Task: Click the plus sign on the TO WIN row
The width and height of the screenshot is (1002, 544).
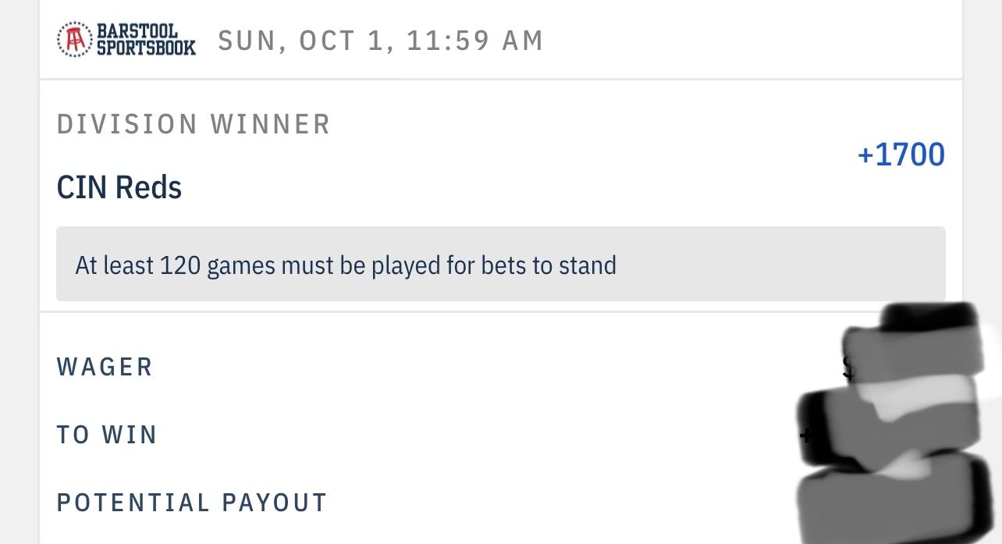Action: click(805, 435)
